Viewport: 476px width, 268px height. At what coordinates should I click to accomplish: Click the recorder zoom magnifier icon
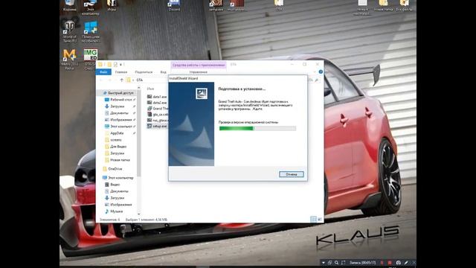[x=336, y=263]
